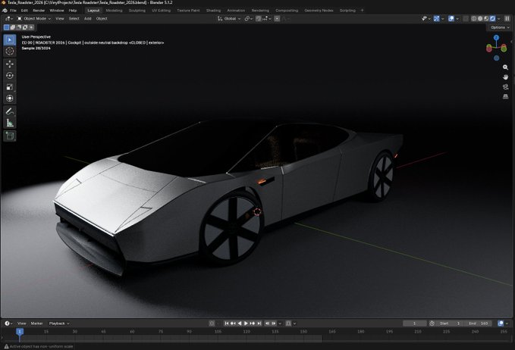Switch to solid viewport shading
Image resolution: width=515 pixels, height=350 pixels.
pyautogui.click(x=480, y=19)
